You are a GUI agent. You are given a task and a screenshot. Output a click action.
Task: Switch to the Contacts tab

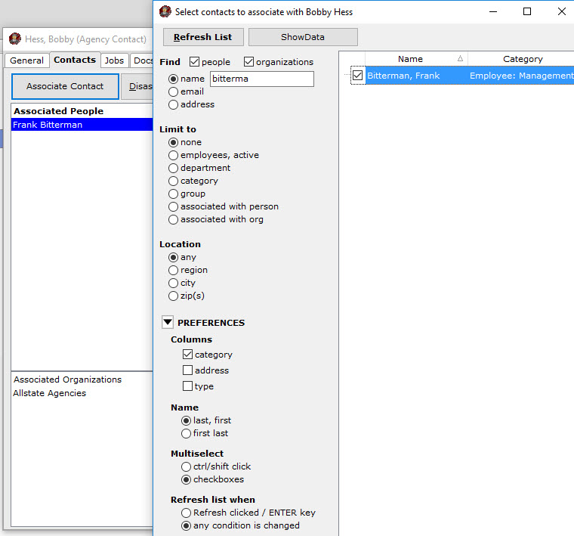pyautogui.click(x=75, y=60)
